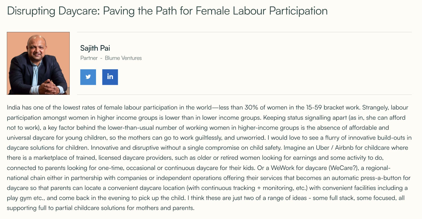Click the author name Sajith Pai
Screen dimensions: 422x219
[95, 48]
